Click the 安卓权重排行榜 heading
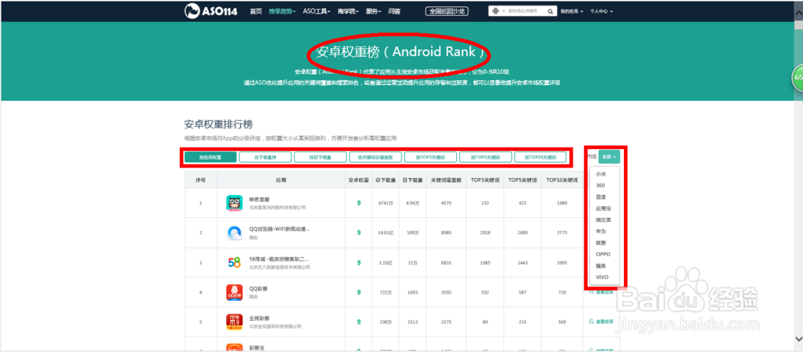The image size is (803, 352). point(218,124)
